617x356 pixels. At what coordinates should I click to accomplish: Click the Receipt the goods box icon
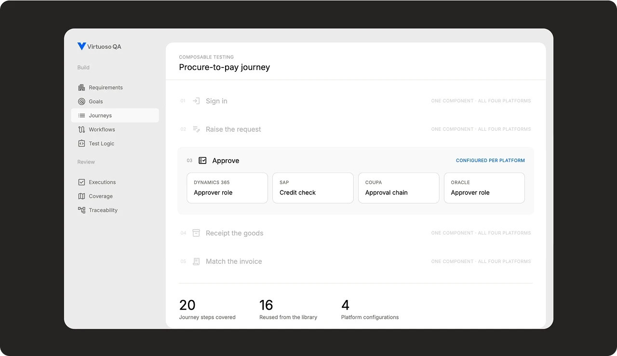[196, 233]
